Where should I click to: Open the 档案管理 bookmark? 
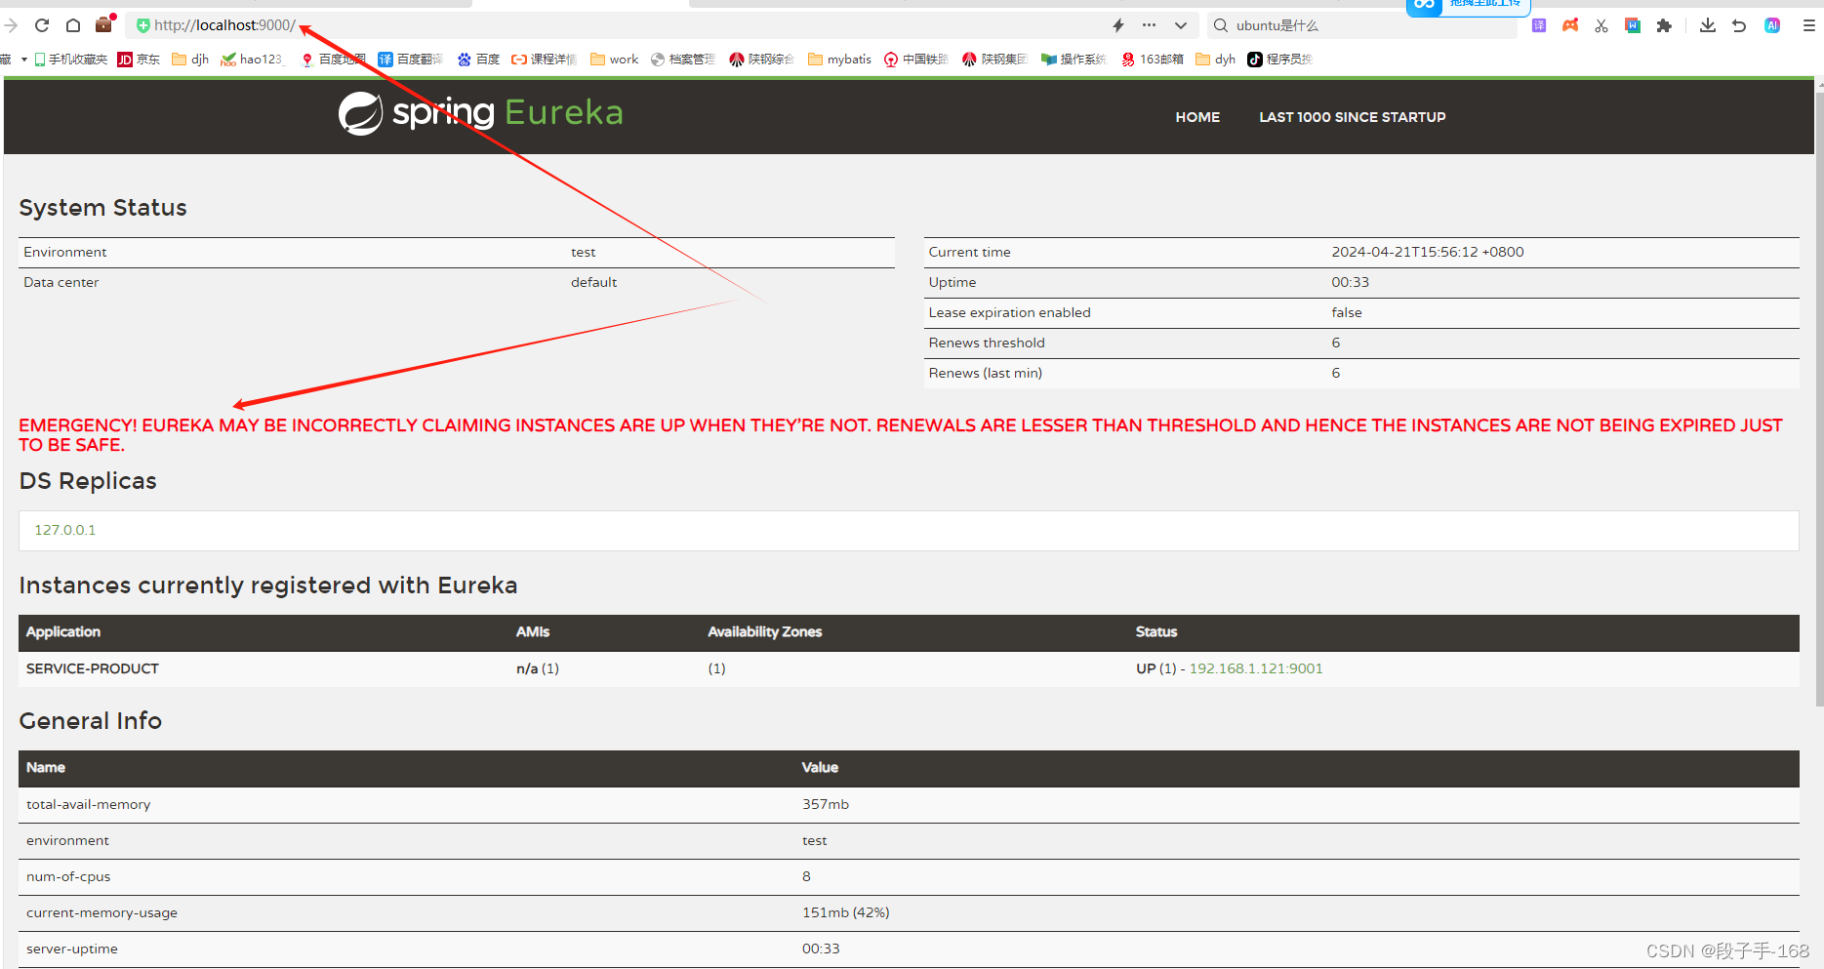click(683, 60)
